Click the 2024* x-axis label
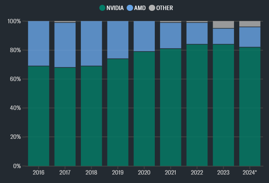This screenshot has height=183, width=269. [251, 172]
